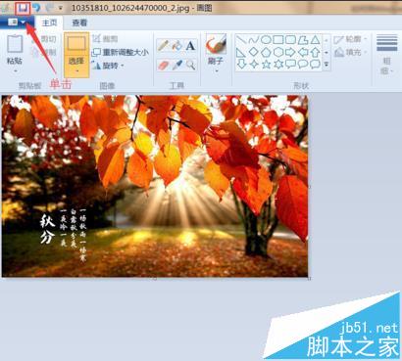The width and height of the screenshot is (402, 361).
Task: Select the Four-point star shape
Action: (x=254, y=64)
